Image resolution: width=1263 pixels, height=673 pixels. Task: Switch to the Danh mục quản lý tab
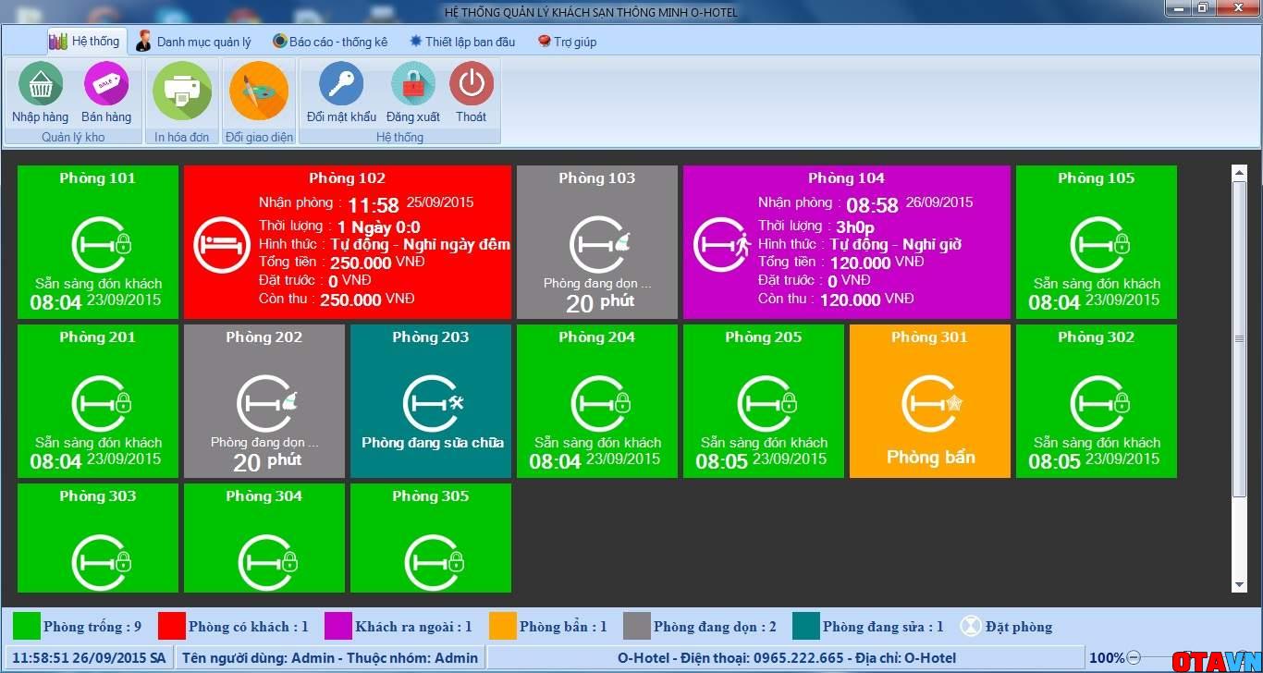coord(193,42)
